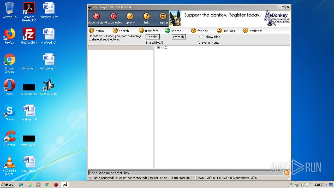The width and height of the screenshot is (334, 188).
Task: Go to the home tab
Action: [x=97, y=31]
